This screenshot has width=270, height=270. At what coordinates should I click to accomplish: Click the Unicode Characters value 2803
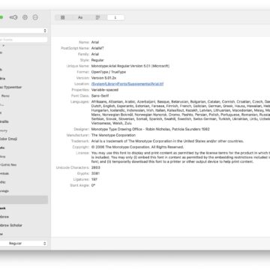(x=96, y=167)
